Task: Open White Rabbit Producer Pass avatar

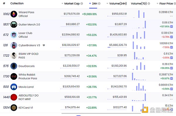Action: click(x=14, y=77)
